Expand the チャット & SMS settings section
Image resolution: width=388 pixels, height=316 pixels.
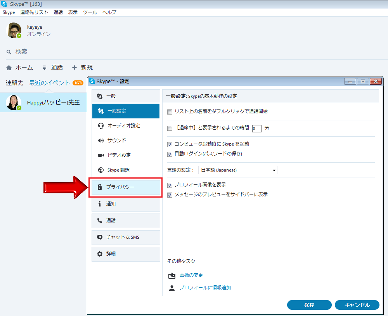126,238
